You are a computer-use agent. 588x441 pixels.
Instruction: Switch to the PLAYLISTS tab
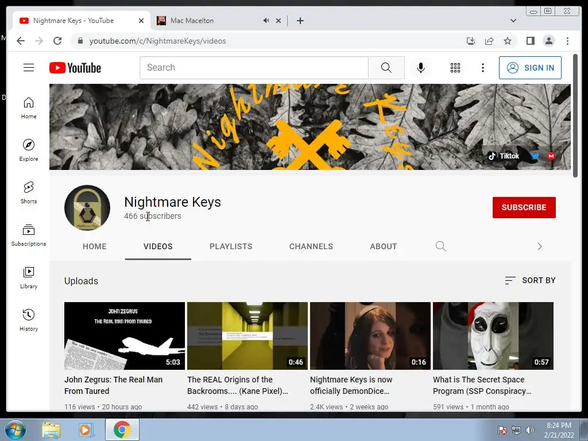pyautogui.click(x=231, y=246)
